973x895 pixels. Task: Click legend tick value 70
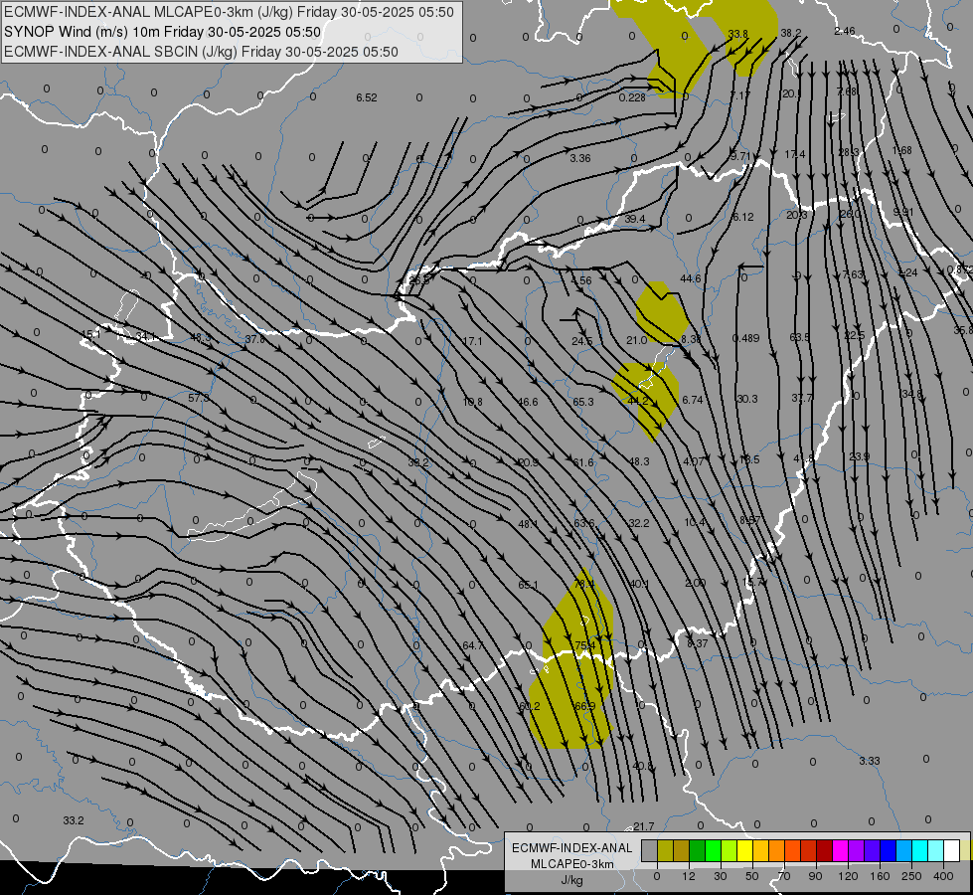784,876
